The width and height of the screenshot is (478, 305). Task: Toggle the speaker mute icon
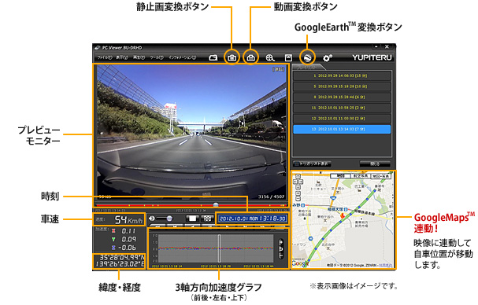tap(151, 219)
